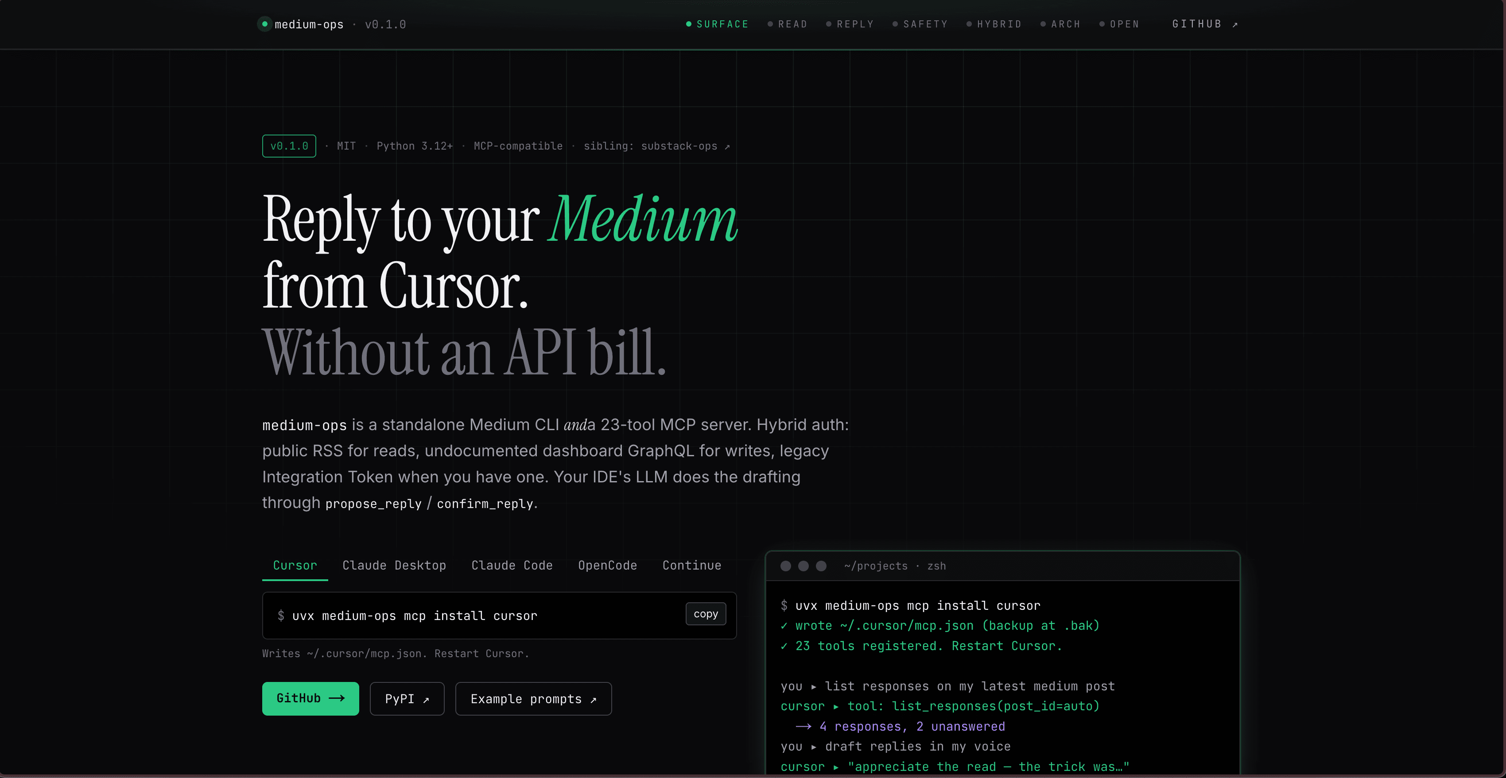Image resolution: width=1506 pixels, height=778 pixels.
Task: Open the green GitHub button
Action: 311,699
